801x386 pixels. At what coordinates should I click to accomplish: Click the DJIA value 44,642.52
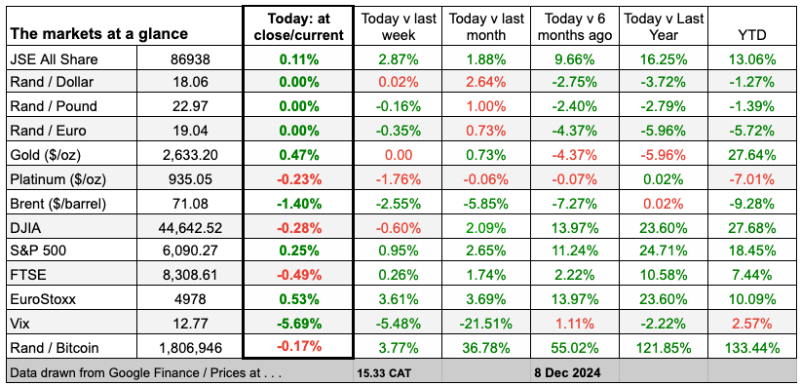(x=189, y=227)
